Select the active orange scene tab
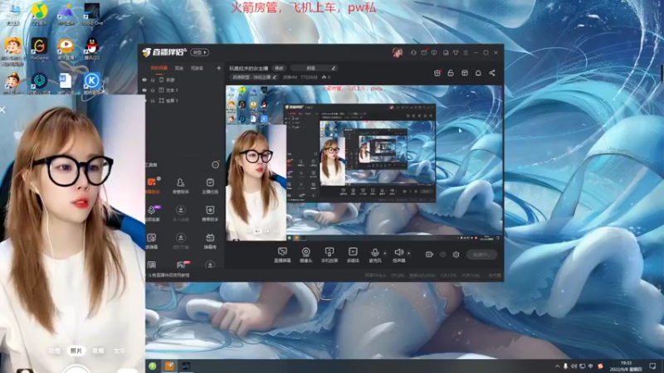Viewport: 664px width, 373px height. (159, 68)
